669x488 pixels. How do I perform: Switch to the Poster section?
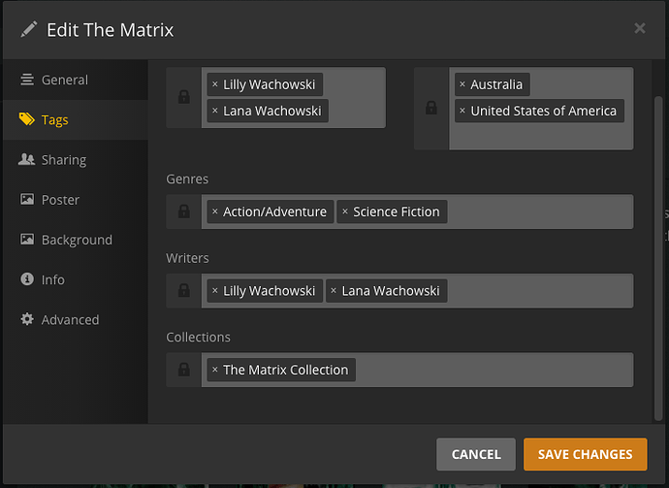coord(76,200)
